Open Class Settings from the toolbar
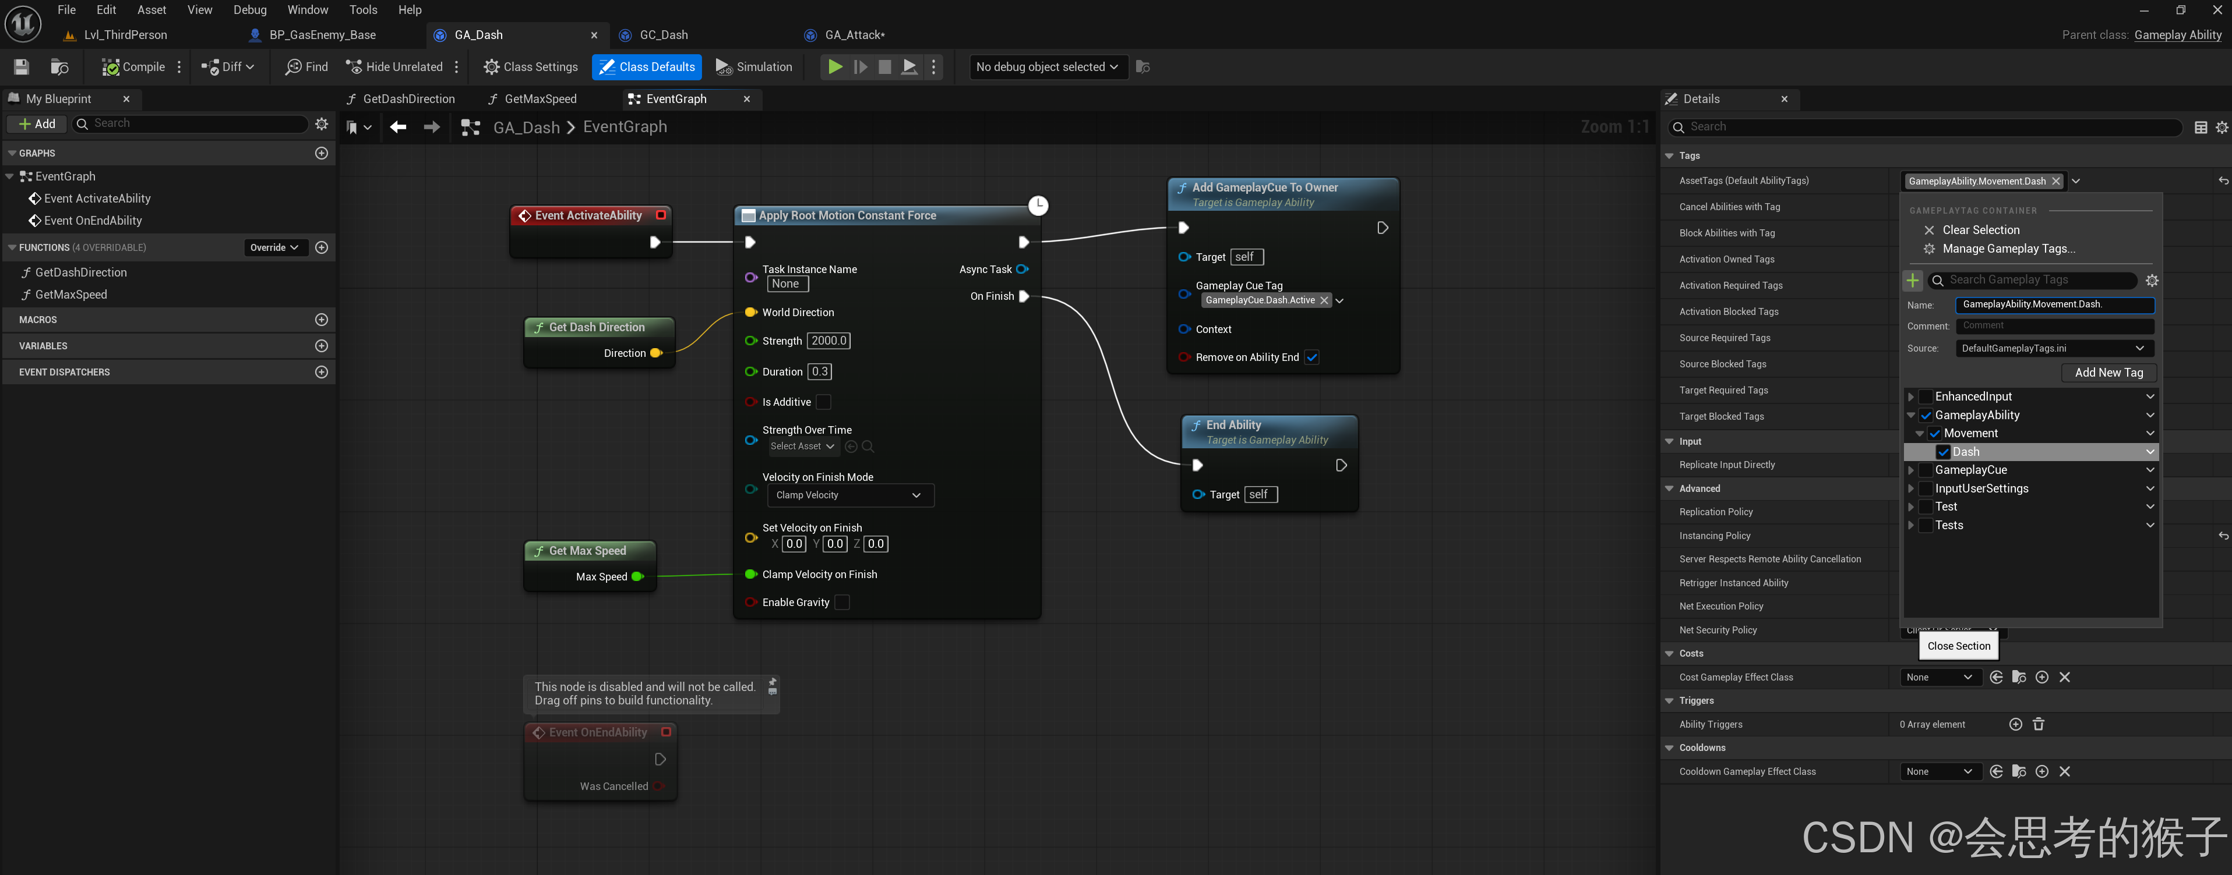This screenshot has width=2232, height=875. click(530, 66)
